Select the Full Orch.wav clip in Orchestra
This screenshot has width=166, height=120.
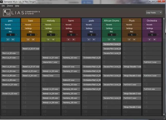point(152,89)
